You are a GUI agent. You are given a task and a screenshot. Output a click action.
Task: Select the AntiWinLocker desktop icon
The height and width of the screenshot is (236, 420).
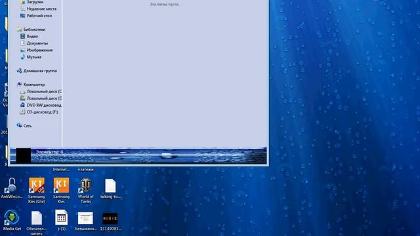(x=12, y=188)
